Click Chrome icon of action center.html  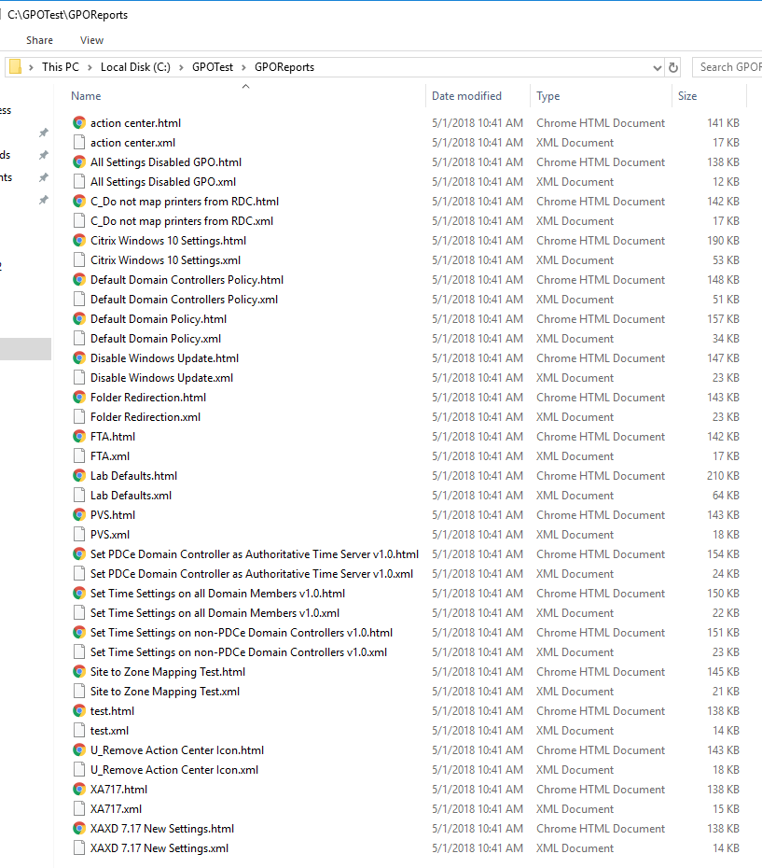pyautogui.click(x=79, y=123)
